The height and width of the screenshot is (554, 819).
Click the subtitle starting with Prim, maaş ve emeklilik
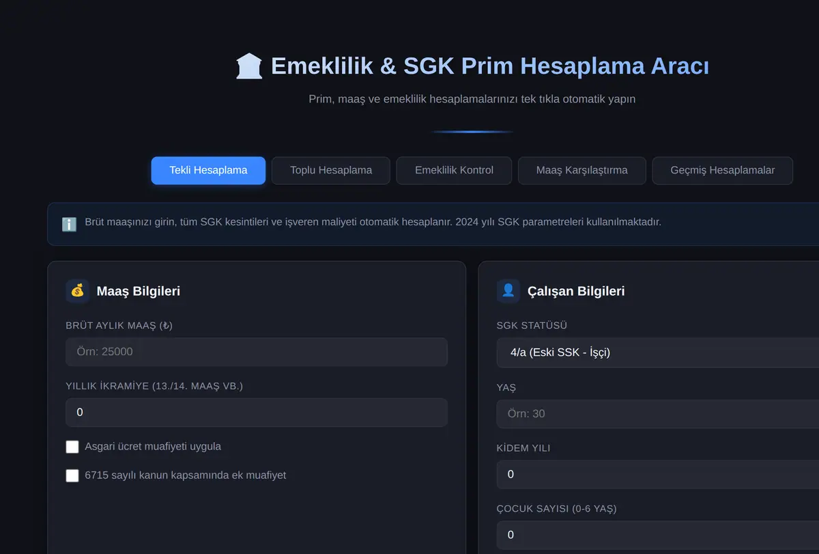pyautogui.click(x=472, y=99)
